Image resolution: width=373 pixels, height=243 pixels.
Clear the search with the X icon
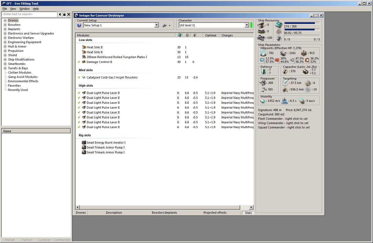tap(69, 14)
